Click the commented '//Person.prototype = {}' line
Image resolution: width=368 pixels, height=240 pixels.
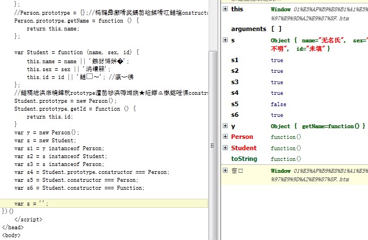coord(111,12)
